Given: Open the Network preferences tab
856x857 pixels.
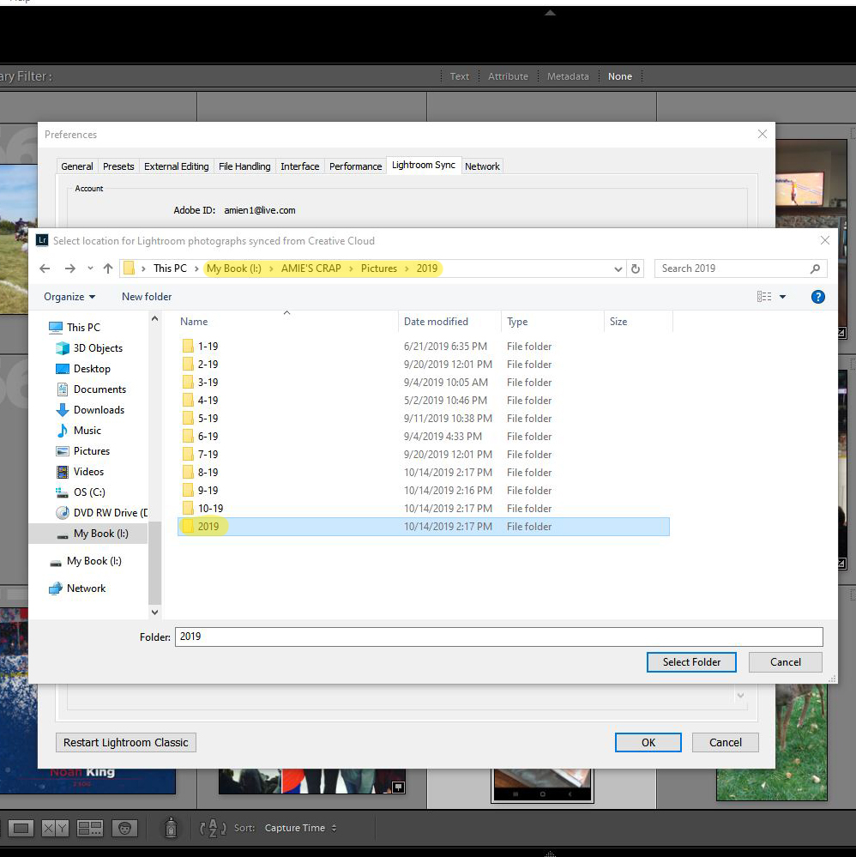Looking at the screenshot, I should tap(482, 166).
